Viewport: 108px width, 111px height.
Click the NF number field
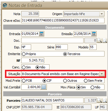pyautogui.click(x=33, y=61)
